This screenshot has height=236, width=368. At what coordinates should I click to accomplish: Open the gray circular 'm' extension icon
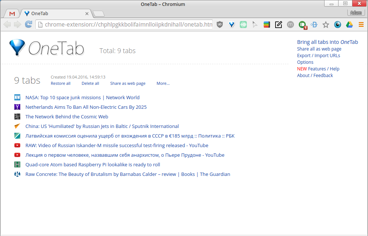(x=290, y=24)
